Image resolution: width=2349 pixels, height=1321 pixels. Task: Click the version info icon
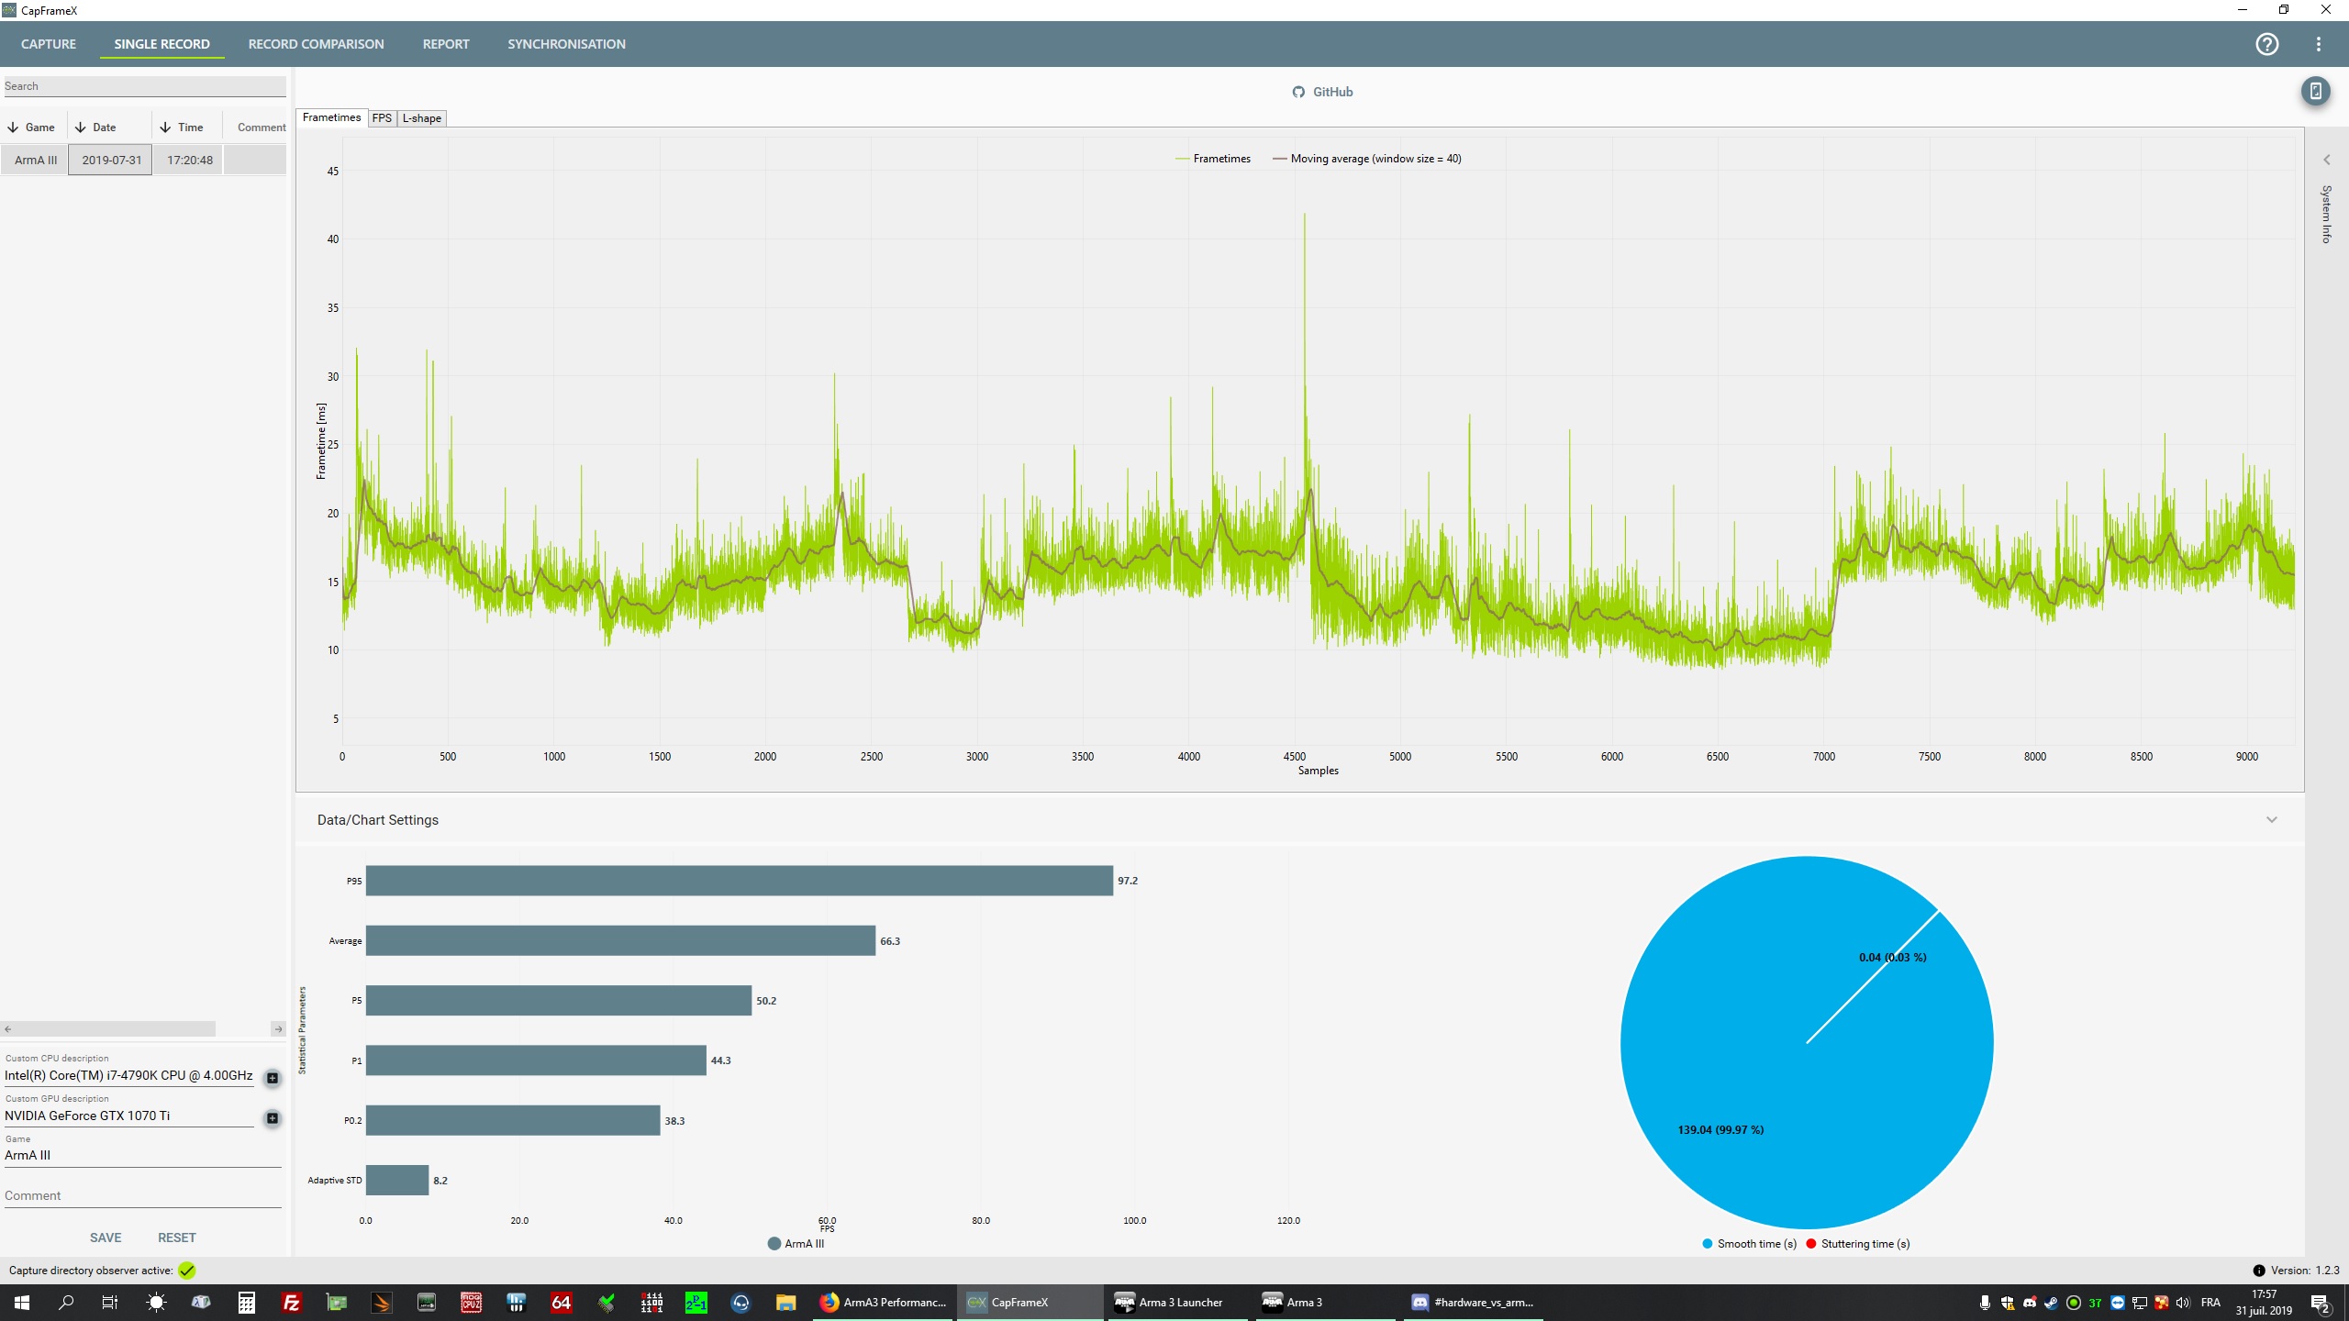click(x=2258, y=1271)
